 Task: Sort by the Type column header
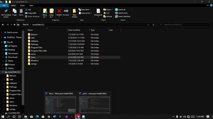[x=99, y=30]
